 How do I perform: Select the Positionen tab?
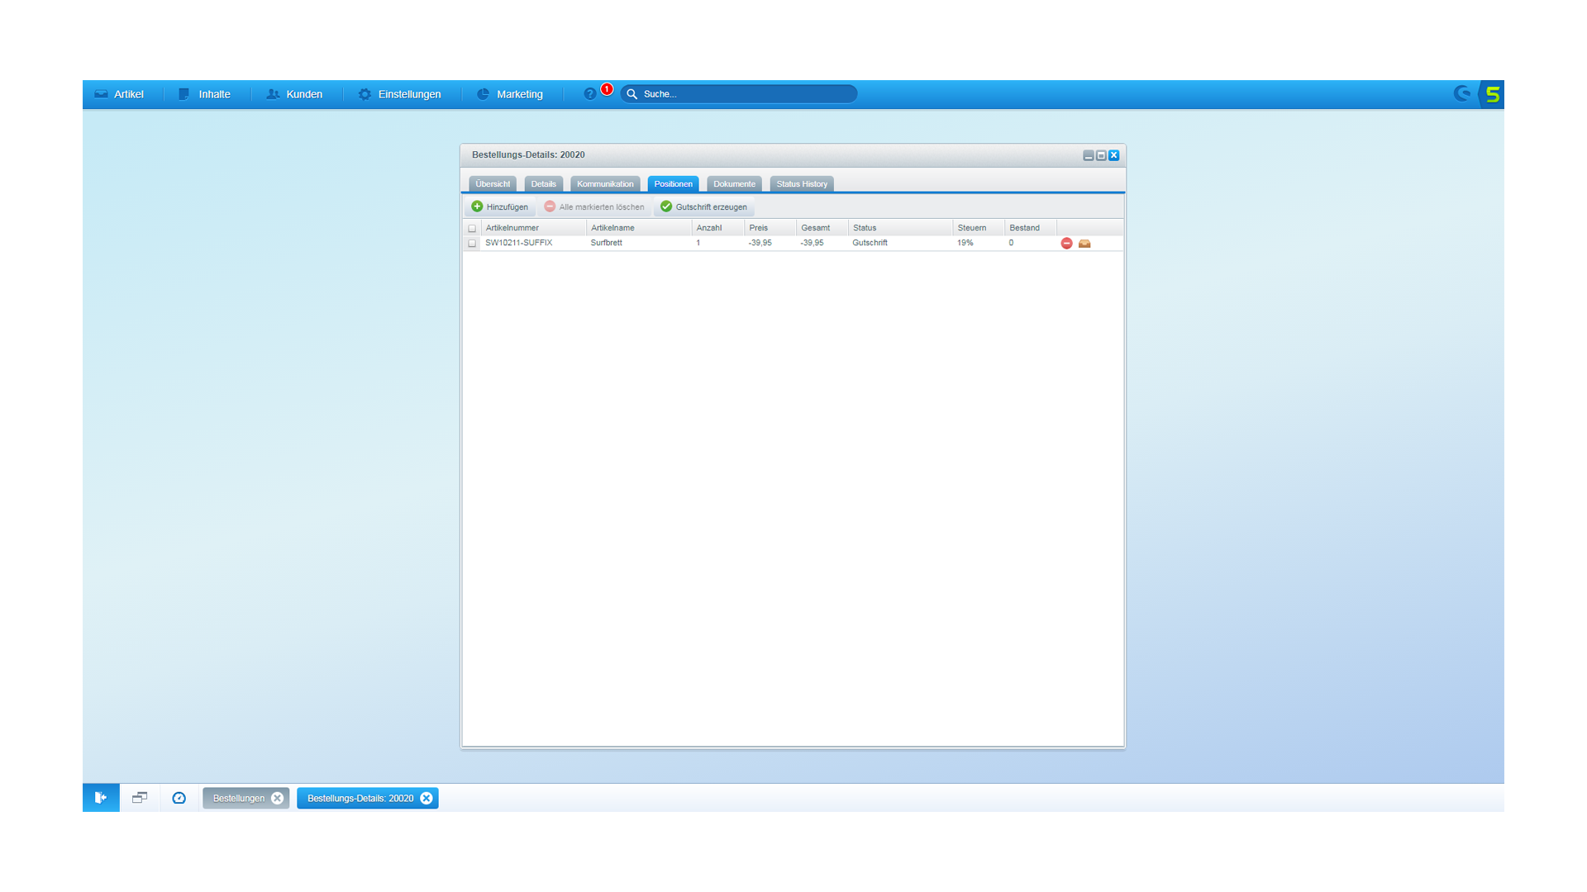pyautogui.click(x=673, y=184)
